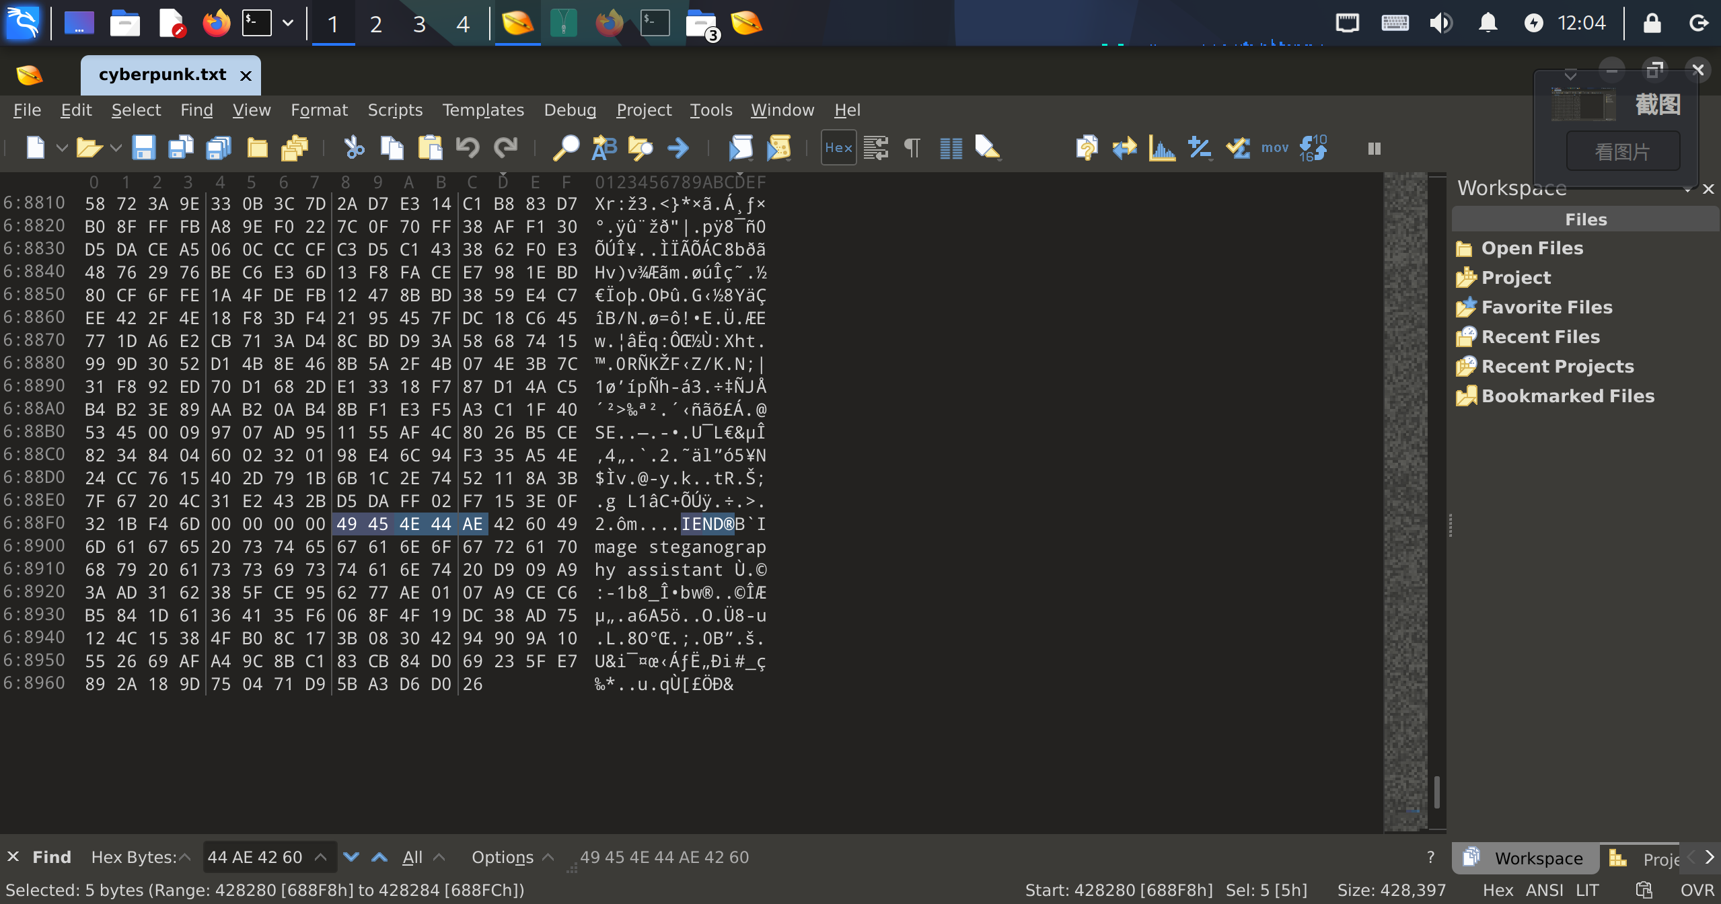Expand the New file dropdown arrow
1721x904 pixels.
[x=61, y=147]
